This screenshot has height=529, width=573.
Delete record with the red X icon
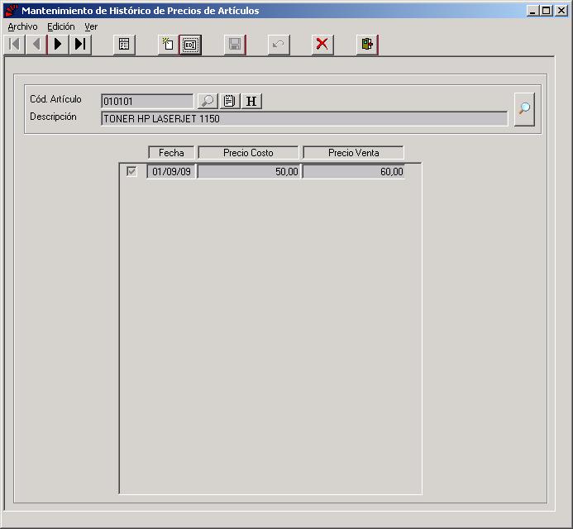click(322, 45)
